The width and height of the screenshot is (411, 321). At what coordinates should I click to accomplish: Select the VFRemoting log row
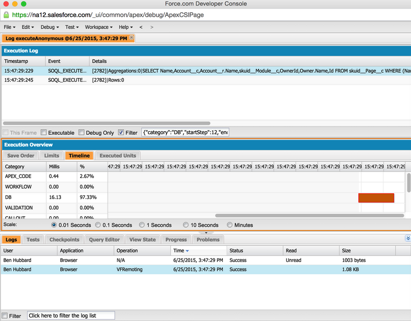[204, 270]
